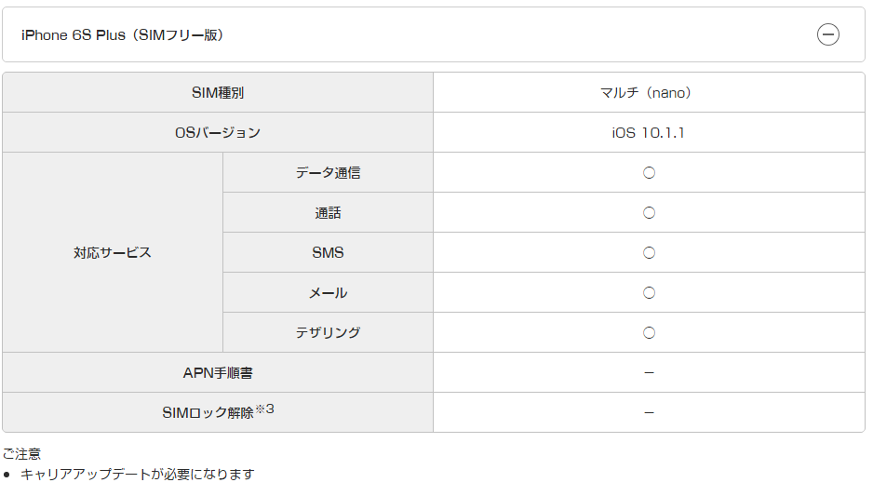Select the OSバージョン header cell
Screen dimensions: 873x496
click(x=218, y=132)
